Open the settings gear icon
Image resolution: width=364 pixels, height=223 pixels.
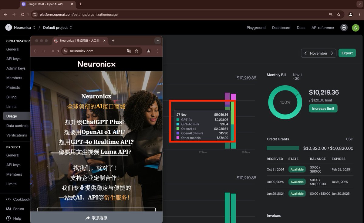[344, 27]
